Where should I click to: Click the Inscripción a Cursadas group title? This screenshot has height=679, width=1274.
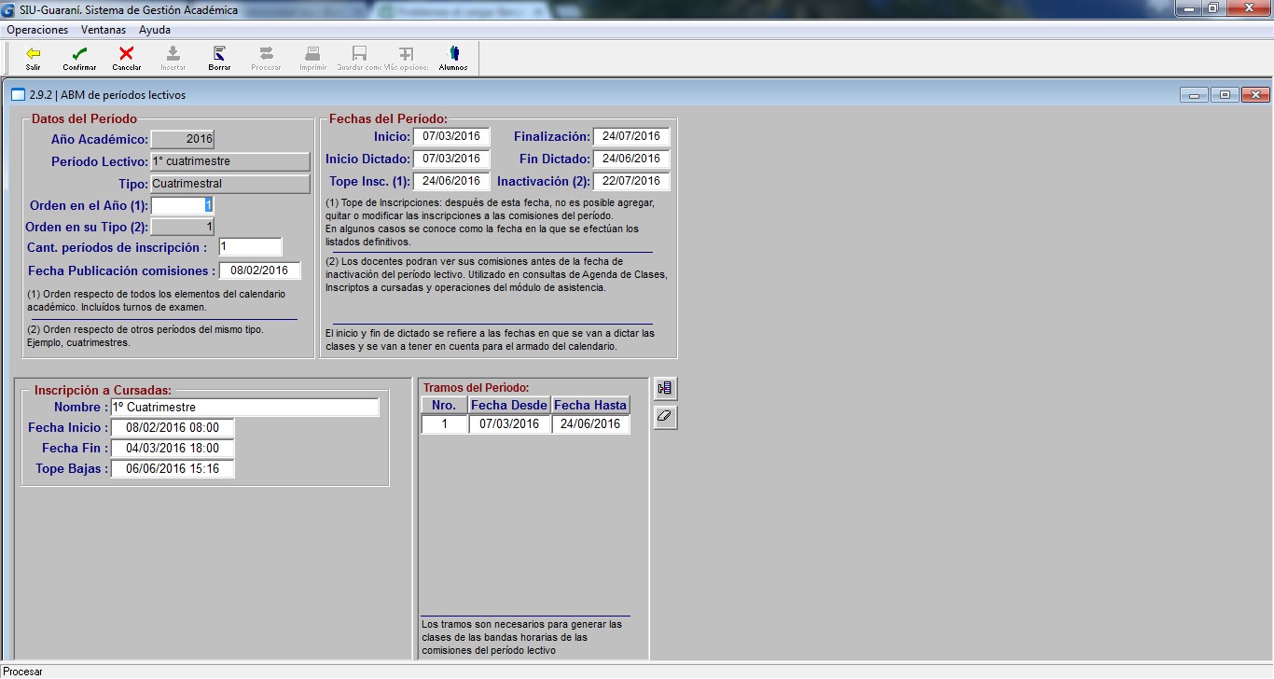tap(103, 390)
